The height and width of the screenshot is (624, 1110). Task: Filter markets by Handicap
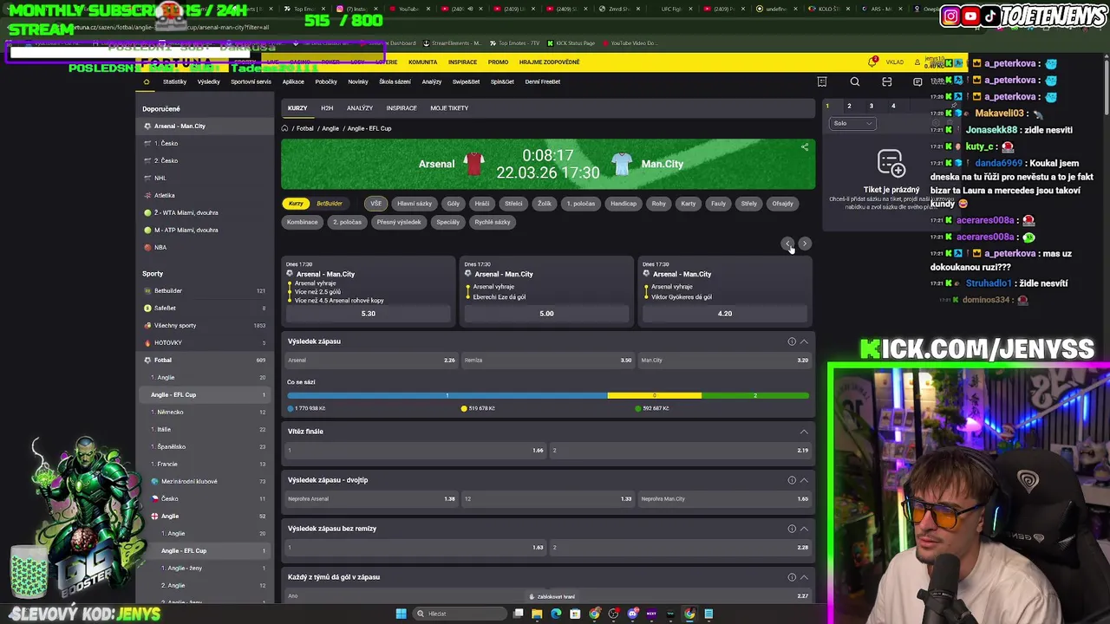624,204
